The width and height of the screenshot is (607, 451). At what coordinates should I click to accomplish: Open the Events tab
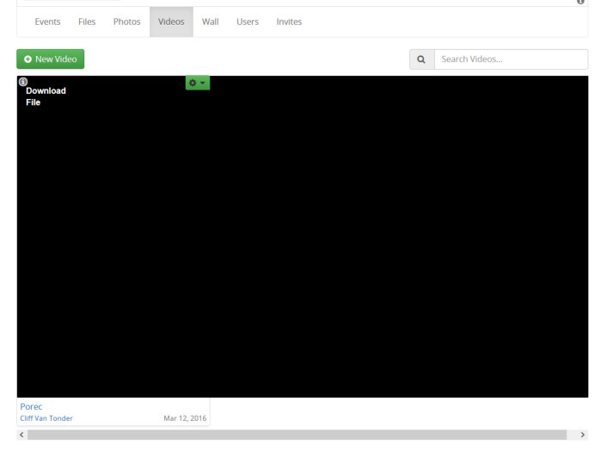pos(47,22)
